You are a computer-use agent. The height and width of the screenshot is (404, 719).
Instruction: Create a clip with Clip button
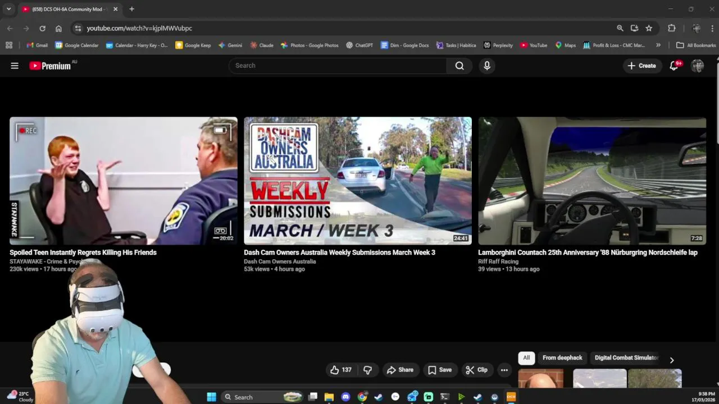click(476, 370)
